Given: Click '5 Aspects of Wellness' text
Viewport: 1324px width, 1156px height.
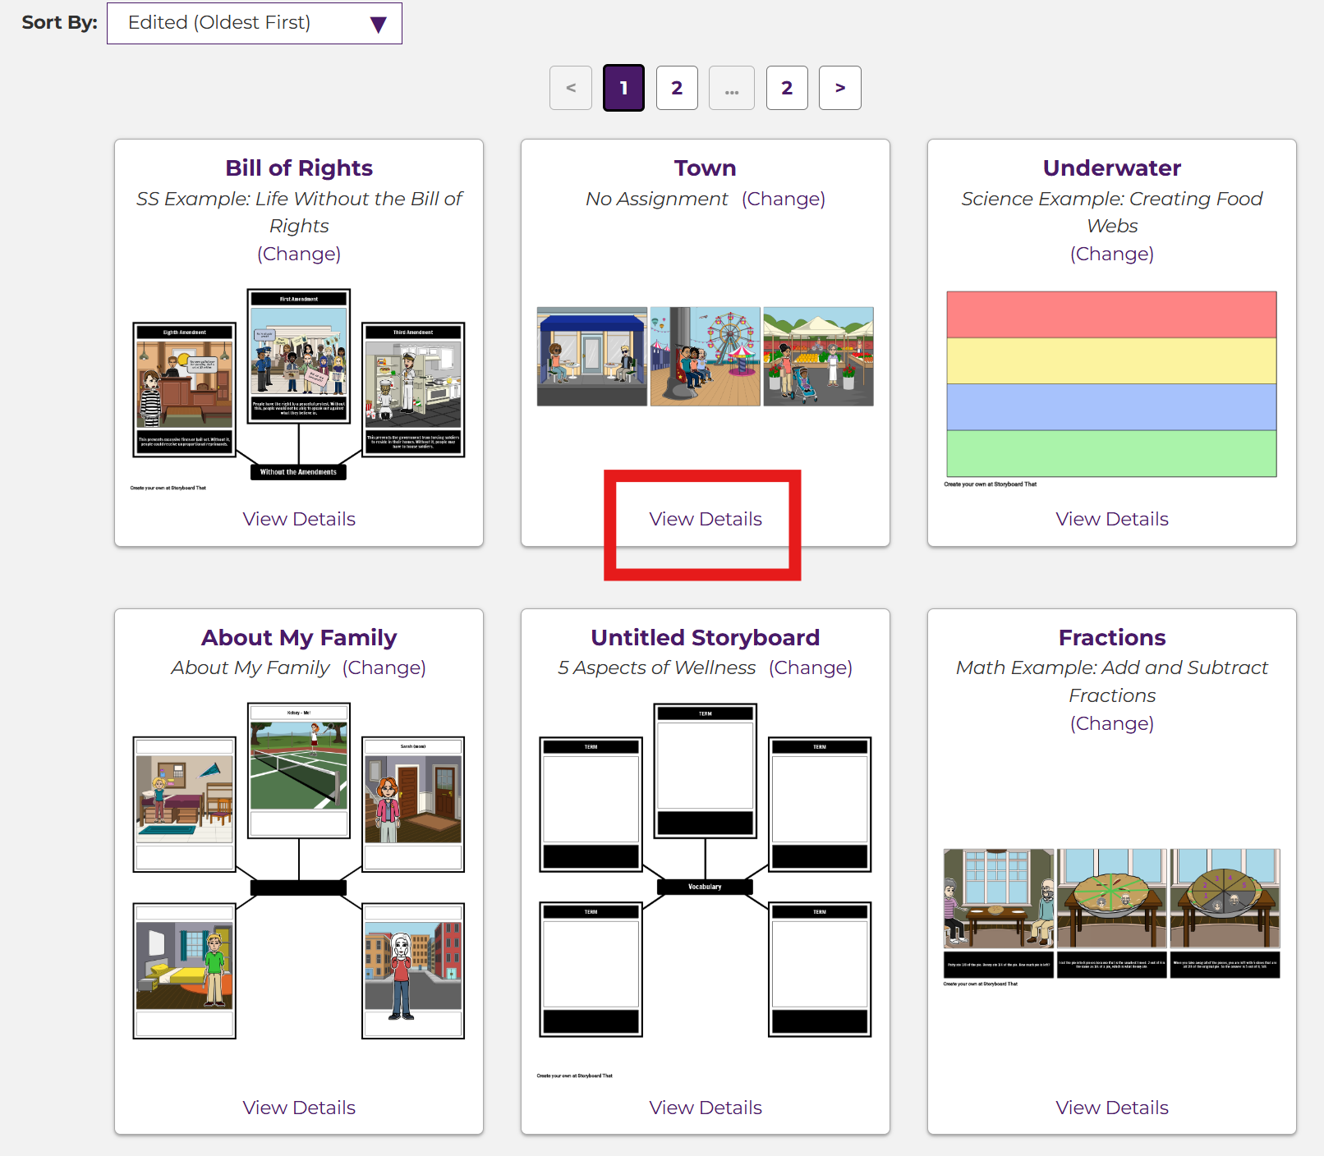Looking at the screenshot, I should point(657,667).
